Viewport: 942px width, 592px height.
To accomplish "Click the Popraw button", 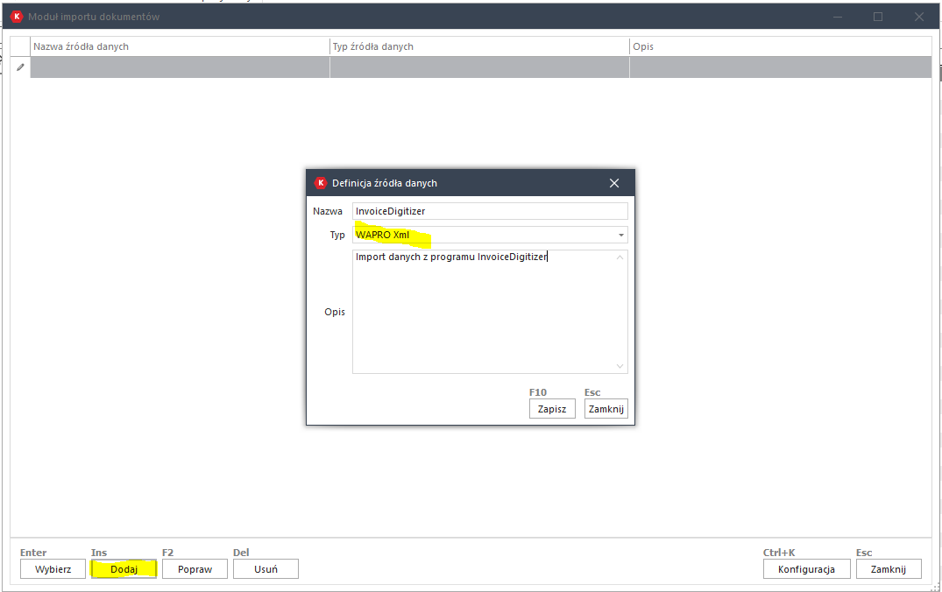I will [195, 569].
